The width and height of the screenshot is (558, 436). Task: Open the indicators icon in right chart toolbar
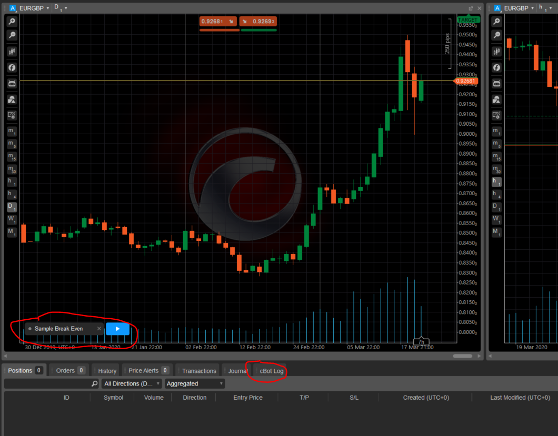point(496,99)
